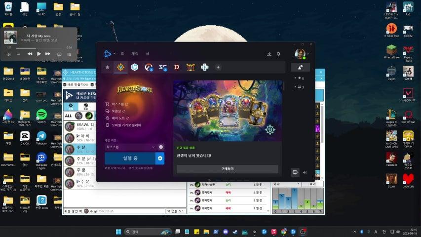Select the Diablo 'D' game icon
Viewport: 421px width, 237px height.
click(176, 67)
